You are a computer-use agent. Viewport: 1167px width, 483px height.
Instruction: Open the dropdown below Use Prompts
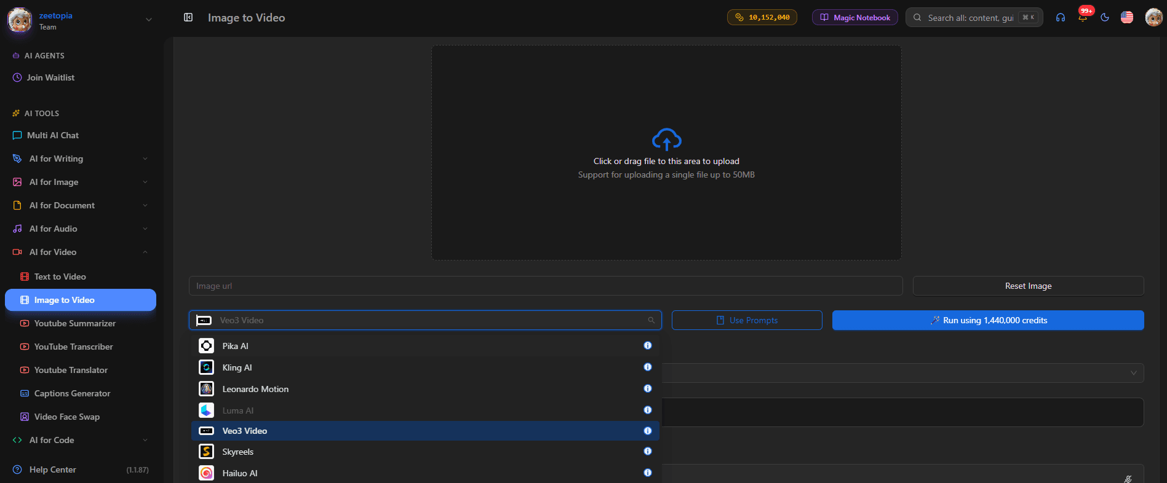tap(903, 373)
